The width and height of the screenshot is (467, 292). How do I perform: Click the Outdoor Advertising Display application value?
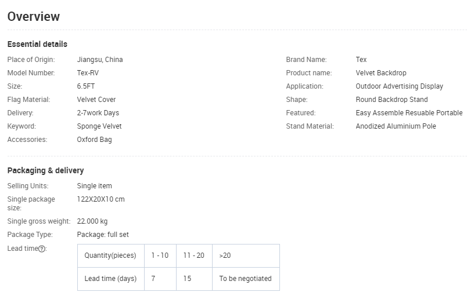pos(399,86)
